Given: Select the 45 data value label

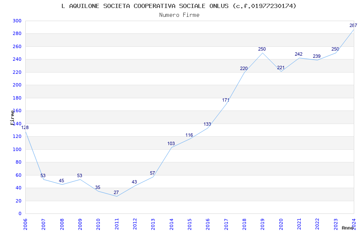Looking at the screenshot, I should 61,181.
